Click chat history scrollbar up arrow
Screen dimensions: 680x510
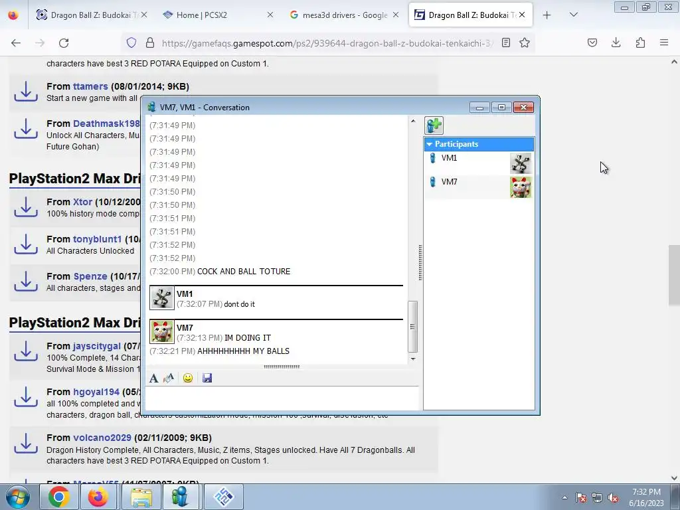point(413,121)
